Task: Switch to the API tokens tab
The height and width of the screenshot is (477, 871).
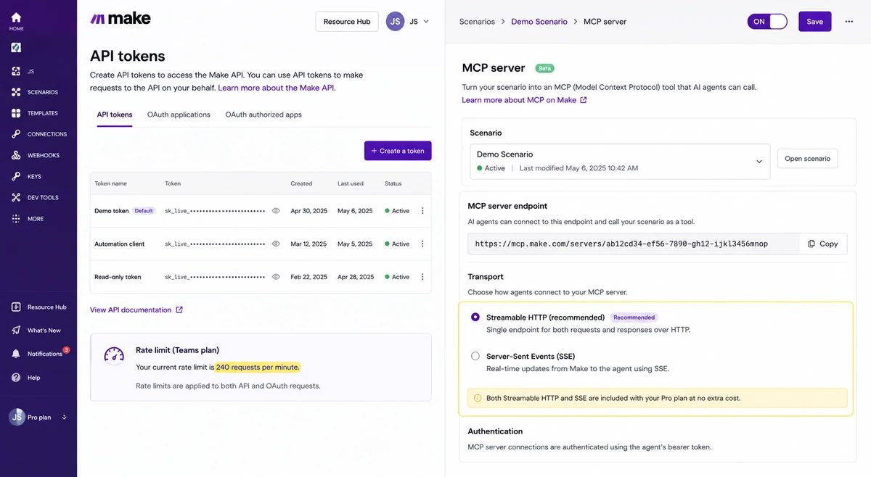Action: [115, 115]
